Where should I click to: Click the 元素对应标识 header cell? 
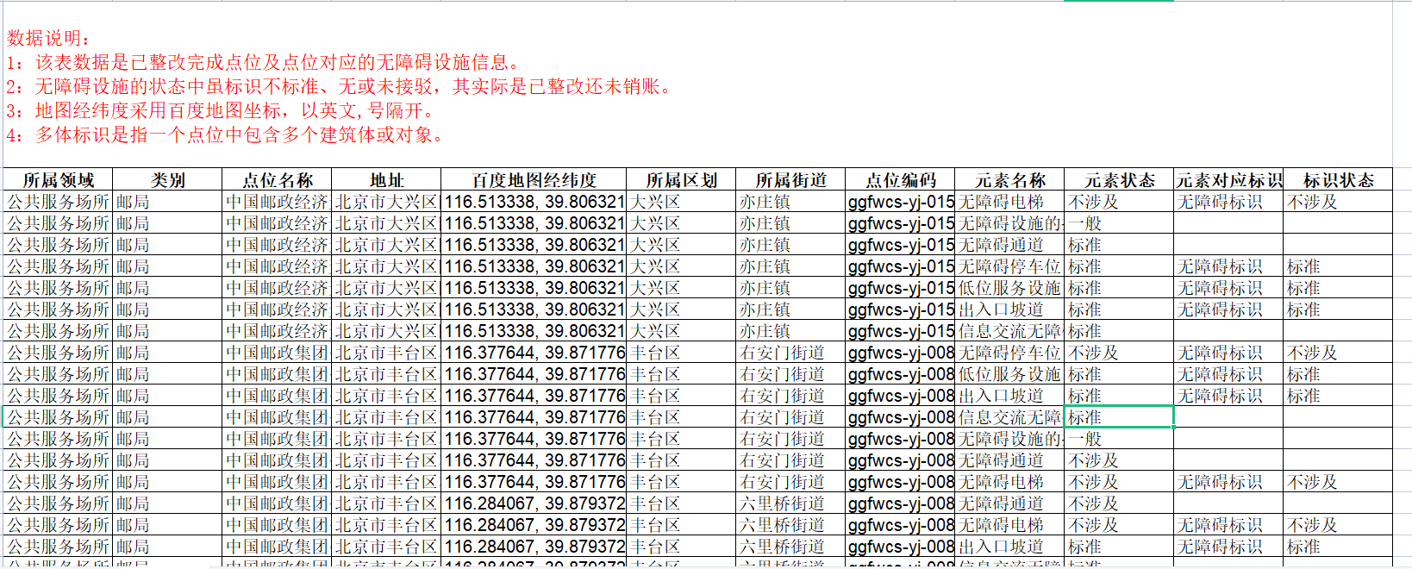pyautogui.click(x=1228, y=180)
